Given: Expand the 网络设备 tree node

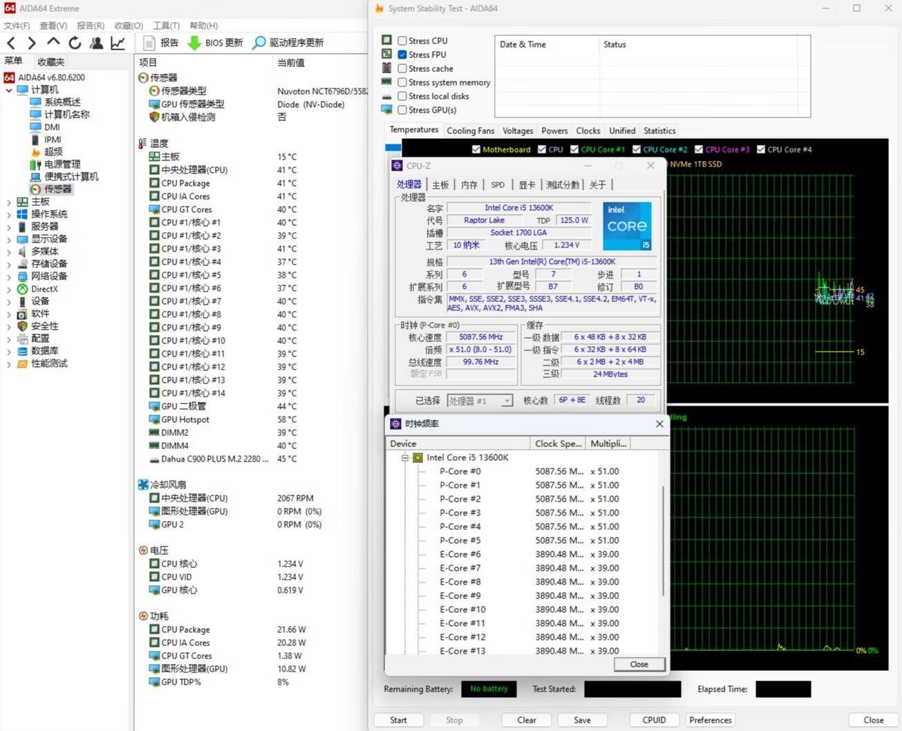Looking at the screenshot, I should pos(9,276).
